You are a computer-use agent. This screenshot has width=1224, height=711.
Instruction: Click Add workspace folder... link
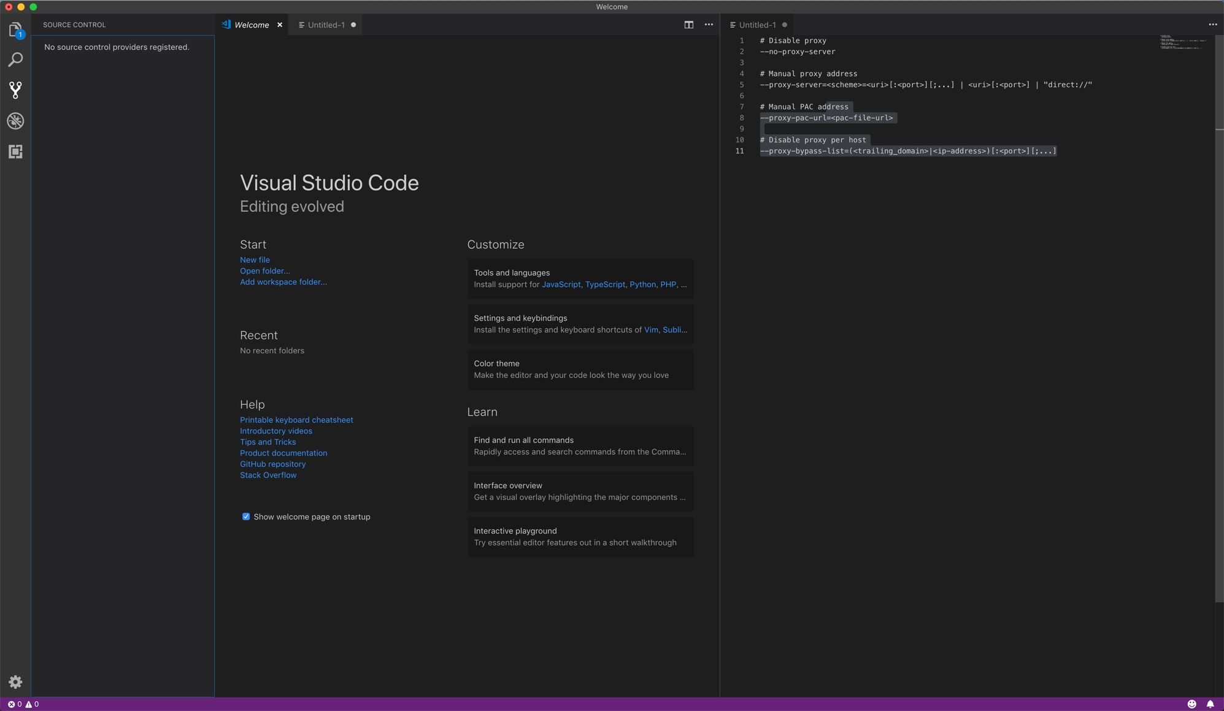coord(283,282)
